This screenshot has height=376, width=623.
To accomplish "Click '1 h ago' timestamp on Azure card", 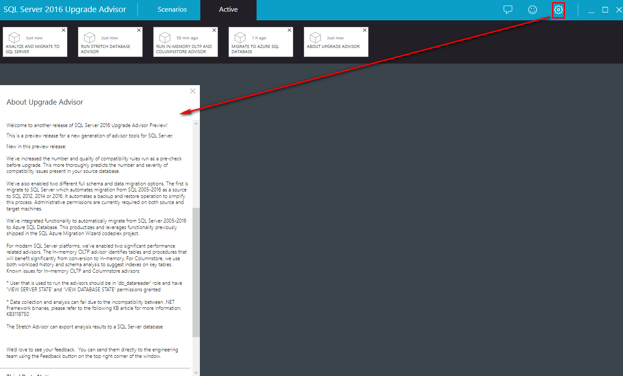I will click(x=259, y=38).
